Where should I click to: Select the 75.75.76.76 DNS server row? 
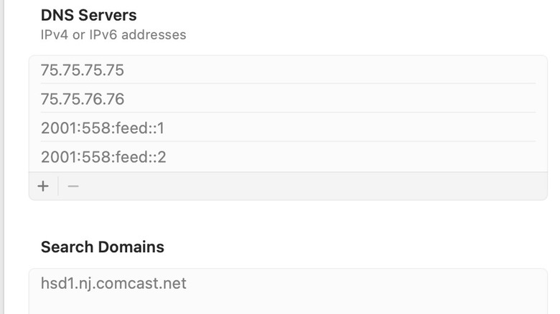click(x=83, y=99)
